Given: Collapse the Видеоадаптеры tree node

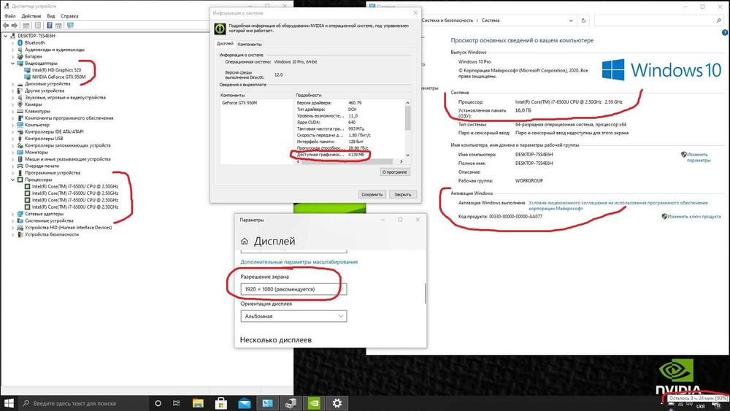Looking at the screenshot, I should 12,64.
